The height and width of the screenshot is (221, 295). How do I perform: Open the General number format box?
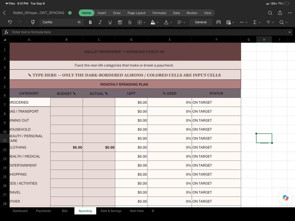[x=201, y=22]
